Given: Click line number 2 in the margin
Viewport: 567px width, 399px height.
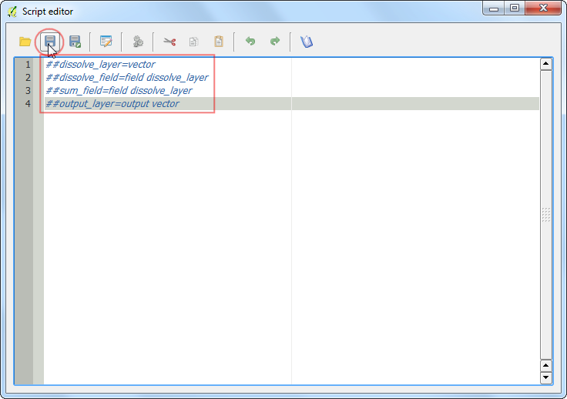Looking at the screenshot, I should [28, 77].
